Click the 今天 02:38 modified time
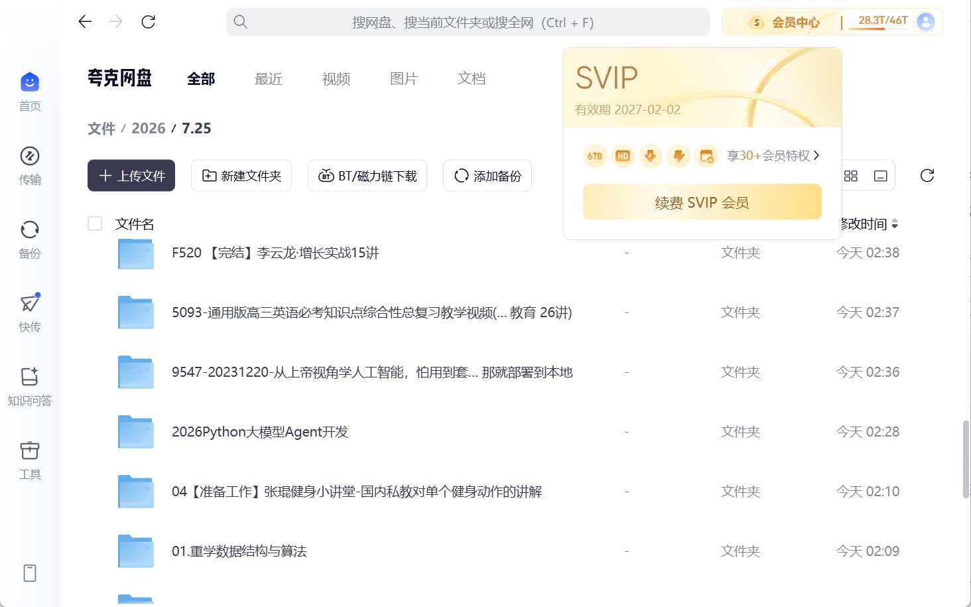 coord(868,253)
